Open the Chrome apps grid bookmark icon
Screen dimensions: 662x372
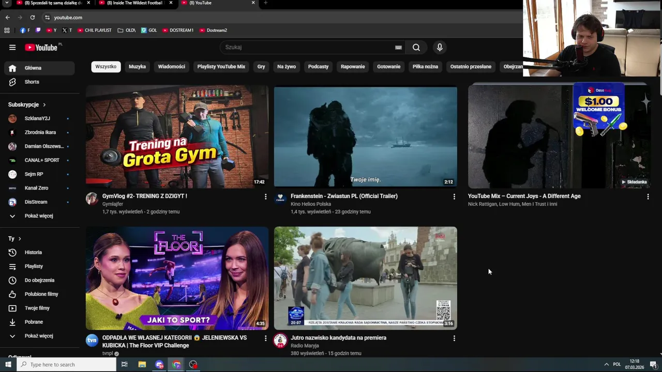tap(7, 30)
